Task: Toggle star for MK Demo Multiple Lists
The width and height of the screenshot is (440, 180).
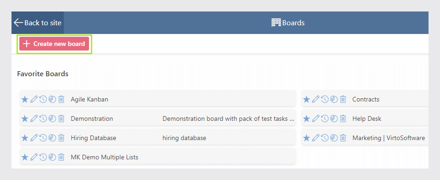Action: coord(25,157)
